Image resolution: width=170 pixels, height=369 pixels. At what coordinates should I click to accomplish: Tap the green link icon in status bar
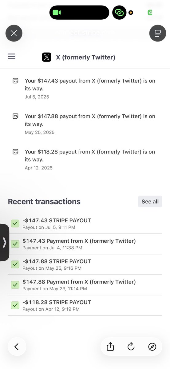click(119, 13)
